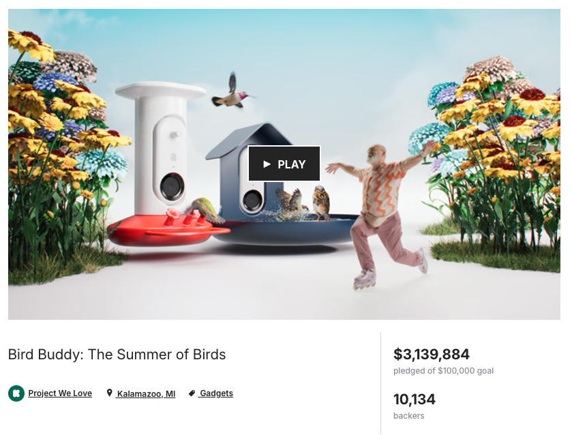Click the play triangle icon

tap(267, 164)
